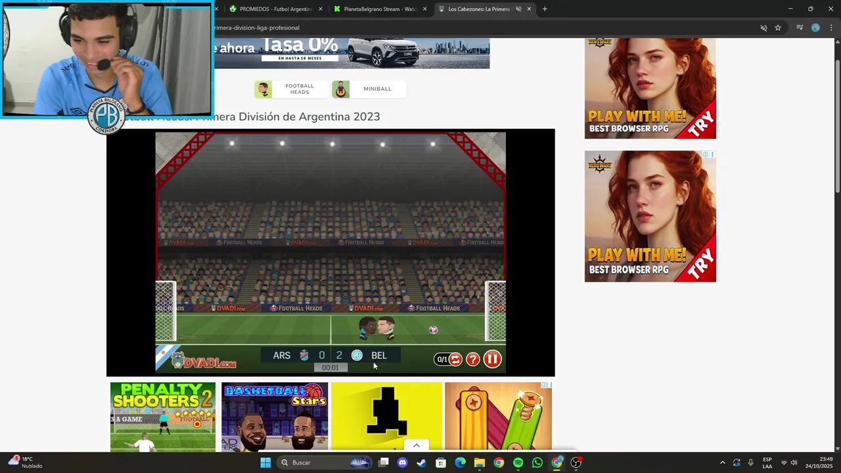Open the 18°C Nublado weather widget
The image size is (841, 473).
(x=26, y=462)
